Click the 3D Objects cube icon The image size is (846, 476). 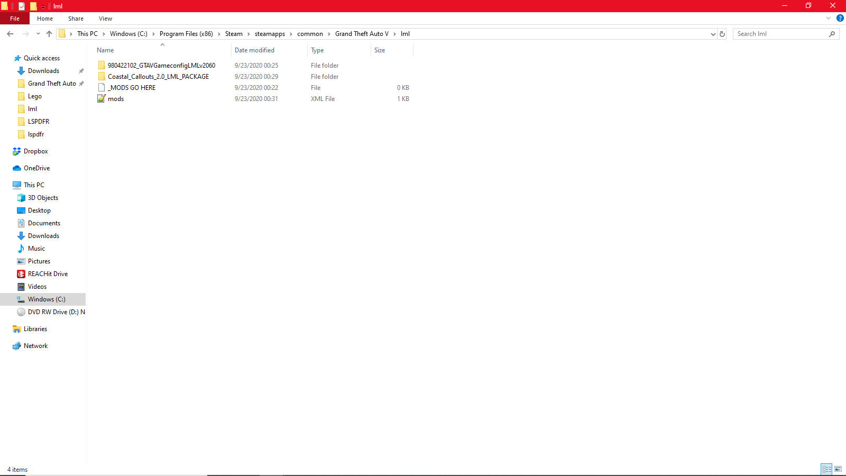coord(21,198)
